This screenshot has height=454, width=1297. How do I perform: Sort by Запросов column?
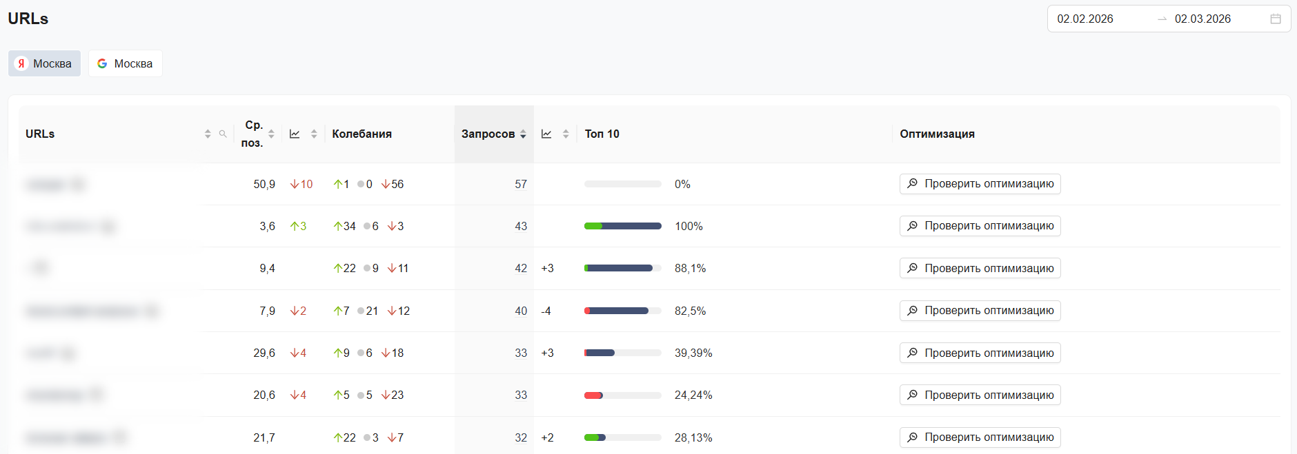coord(523,134)
